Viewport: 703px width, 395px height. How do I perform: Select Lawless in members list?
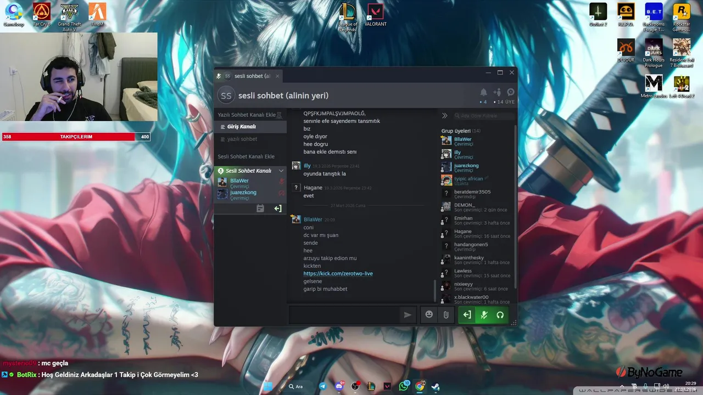click(477, 273)
